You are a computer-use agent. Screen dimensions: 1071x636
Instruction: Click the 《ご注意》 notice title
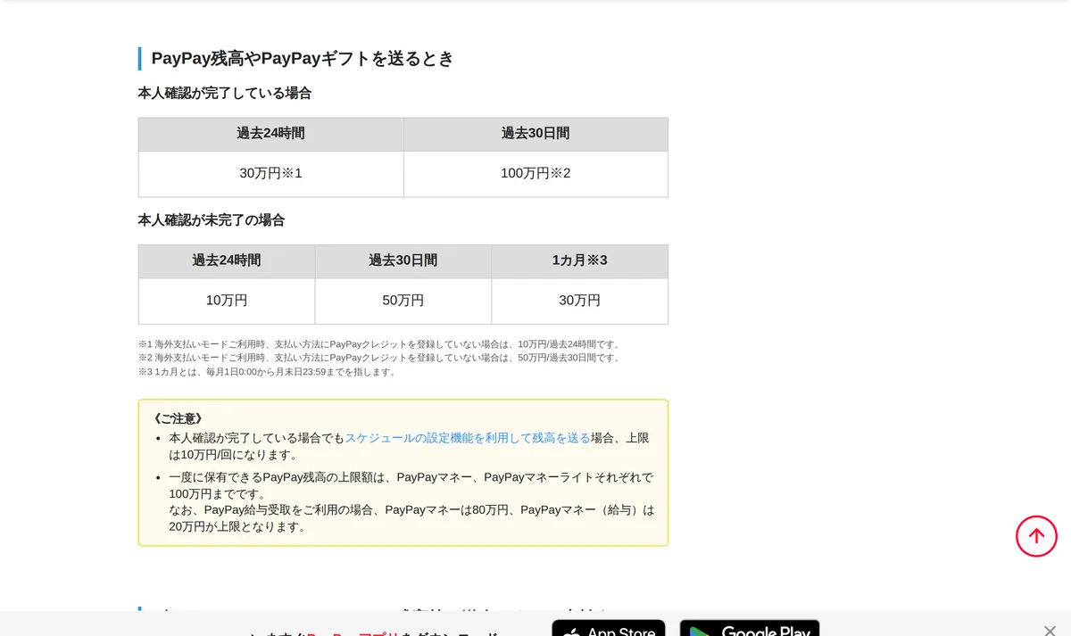[x=178, y=418]
